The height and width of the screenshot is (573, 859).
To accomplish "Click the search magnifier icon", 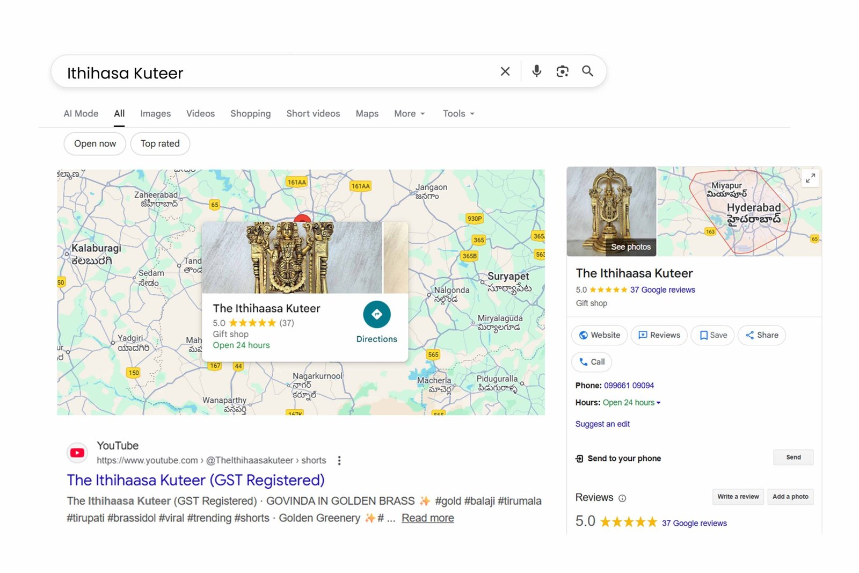I will click(x=587, y=70).
